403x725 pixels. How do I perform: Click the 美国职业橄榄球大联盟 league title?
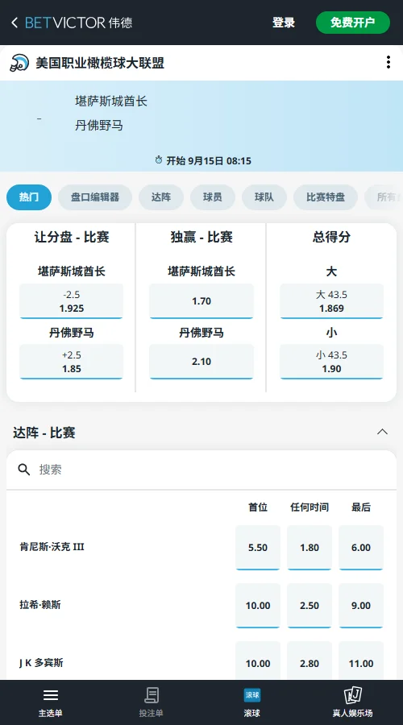pyautogui.click(x=100, y=62)
